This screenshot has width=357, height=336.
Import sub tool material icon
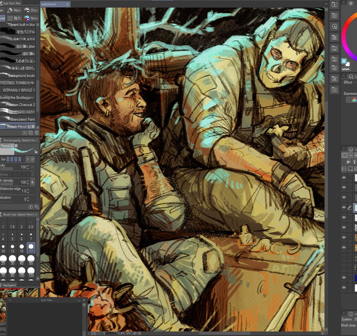click(x=25, y=133)
